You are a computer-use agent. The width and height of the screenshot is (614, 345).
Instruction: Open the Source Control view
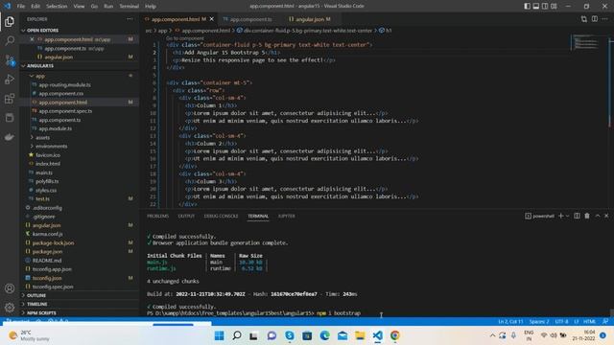10,60
